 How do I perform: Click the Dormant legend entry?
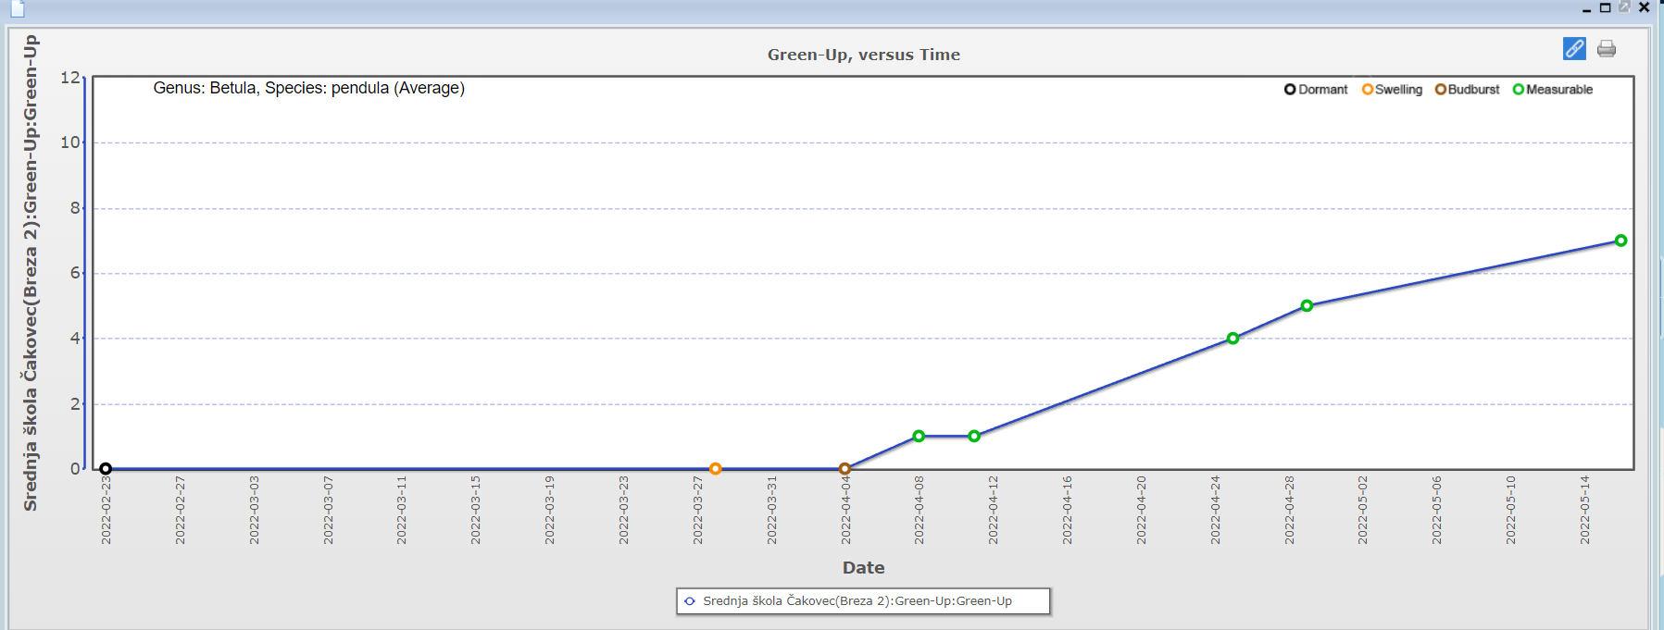tap(1316, 90)
